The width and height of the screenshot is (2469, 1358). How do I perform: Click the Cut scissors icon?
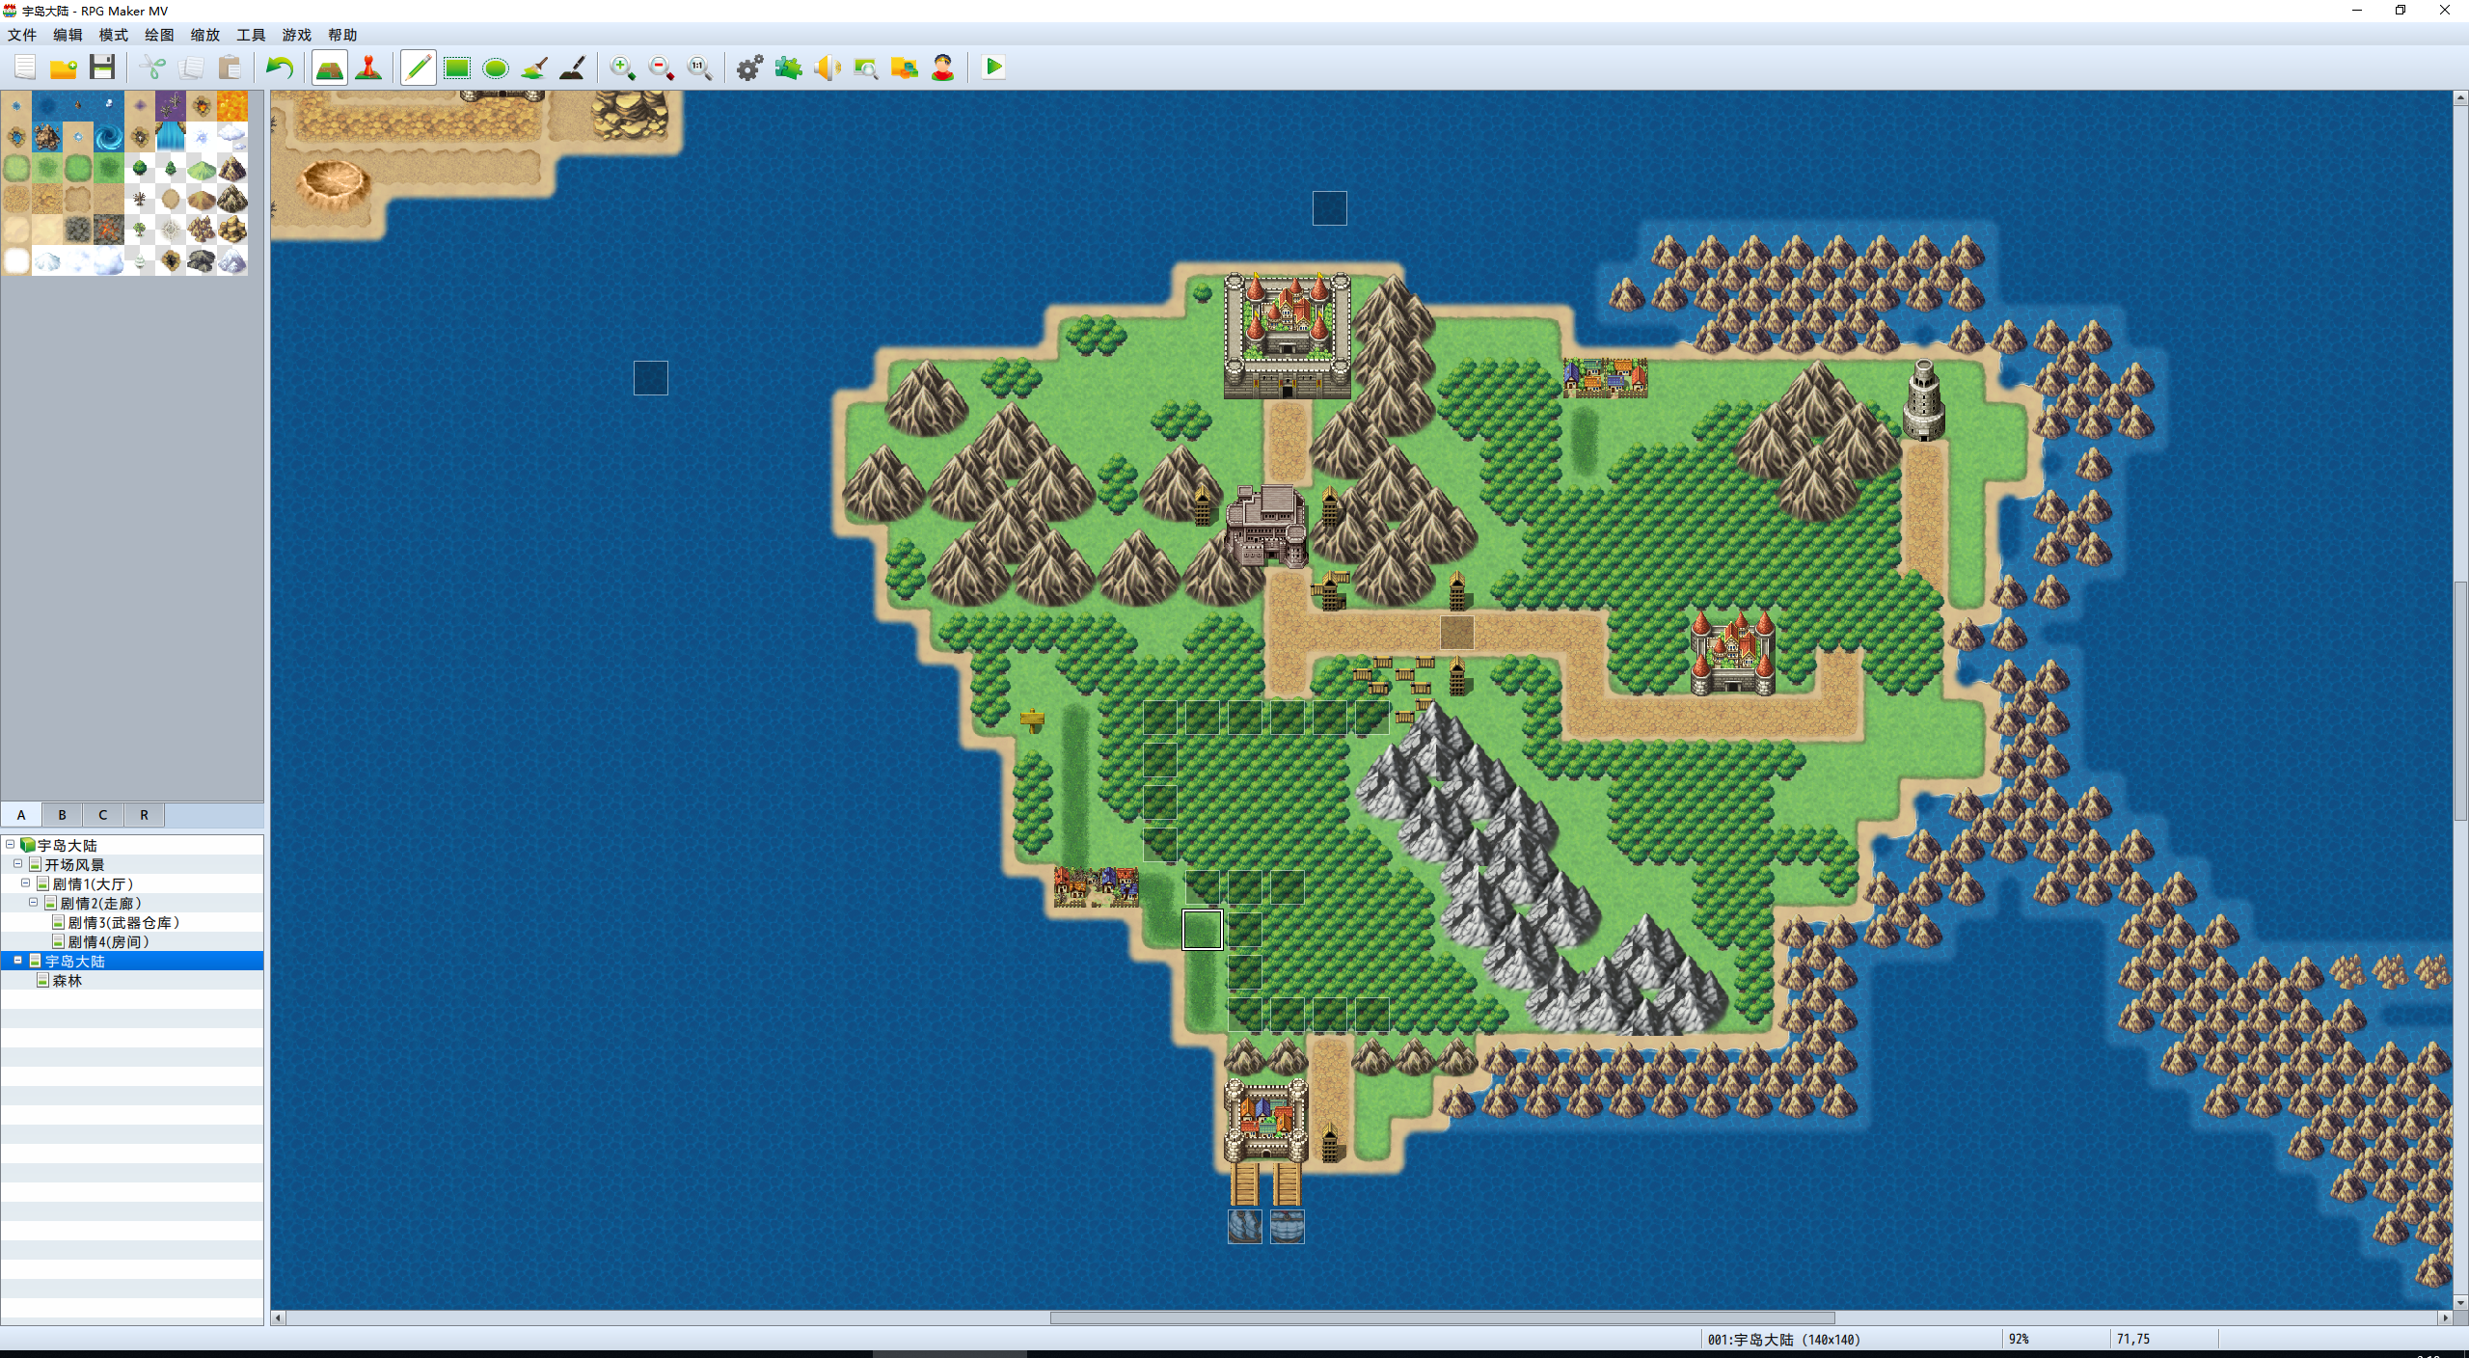[152, 68]
